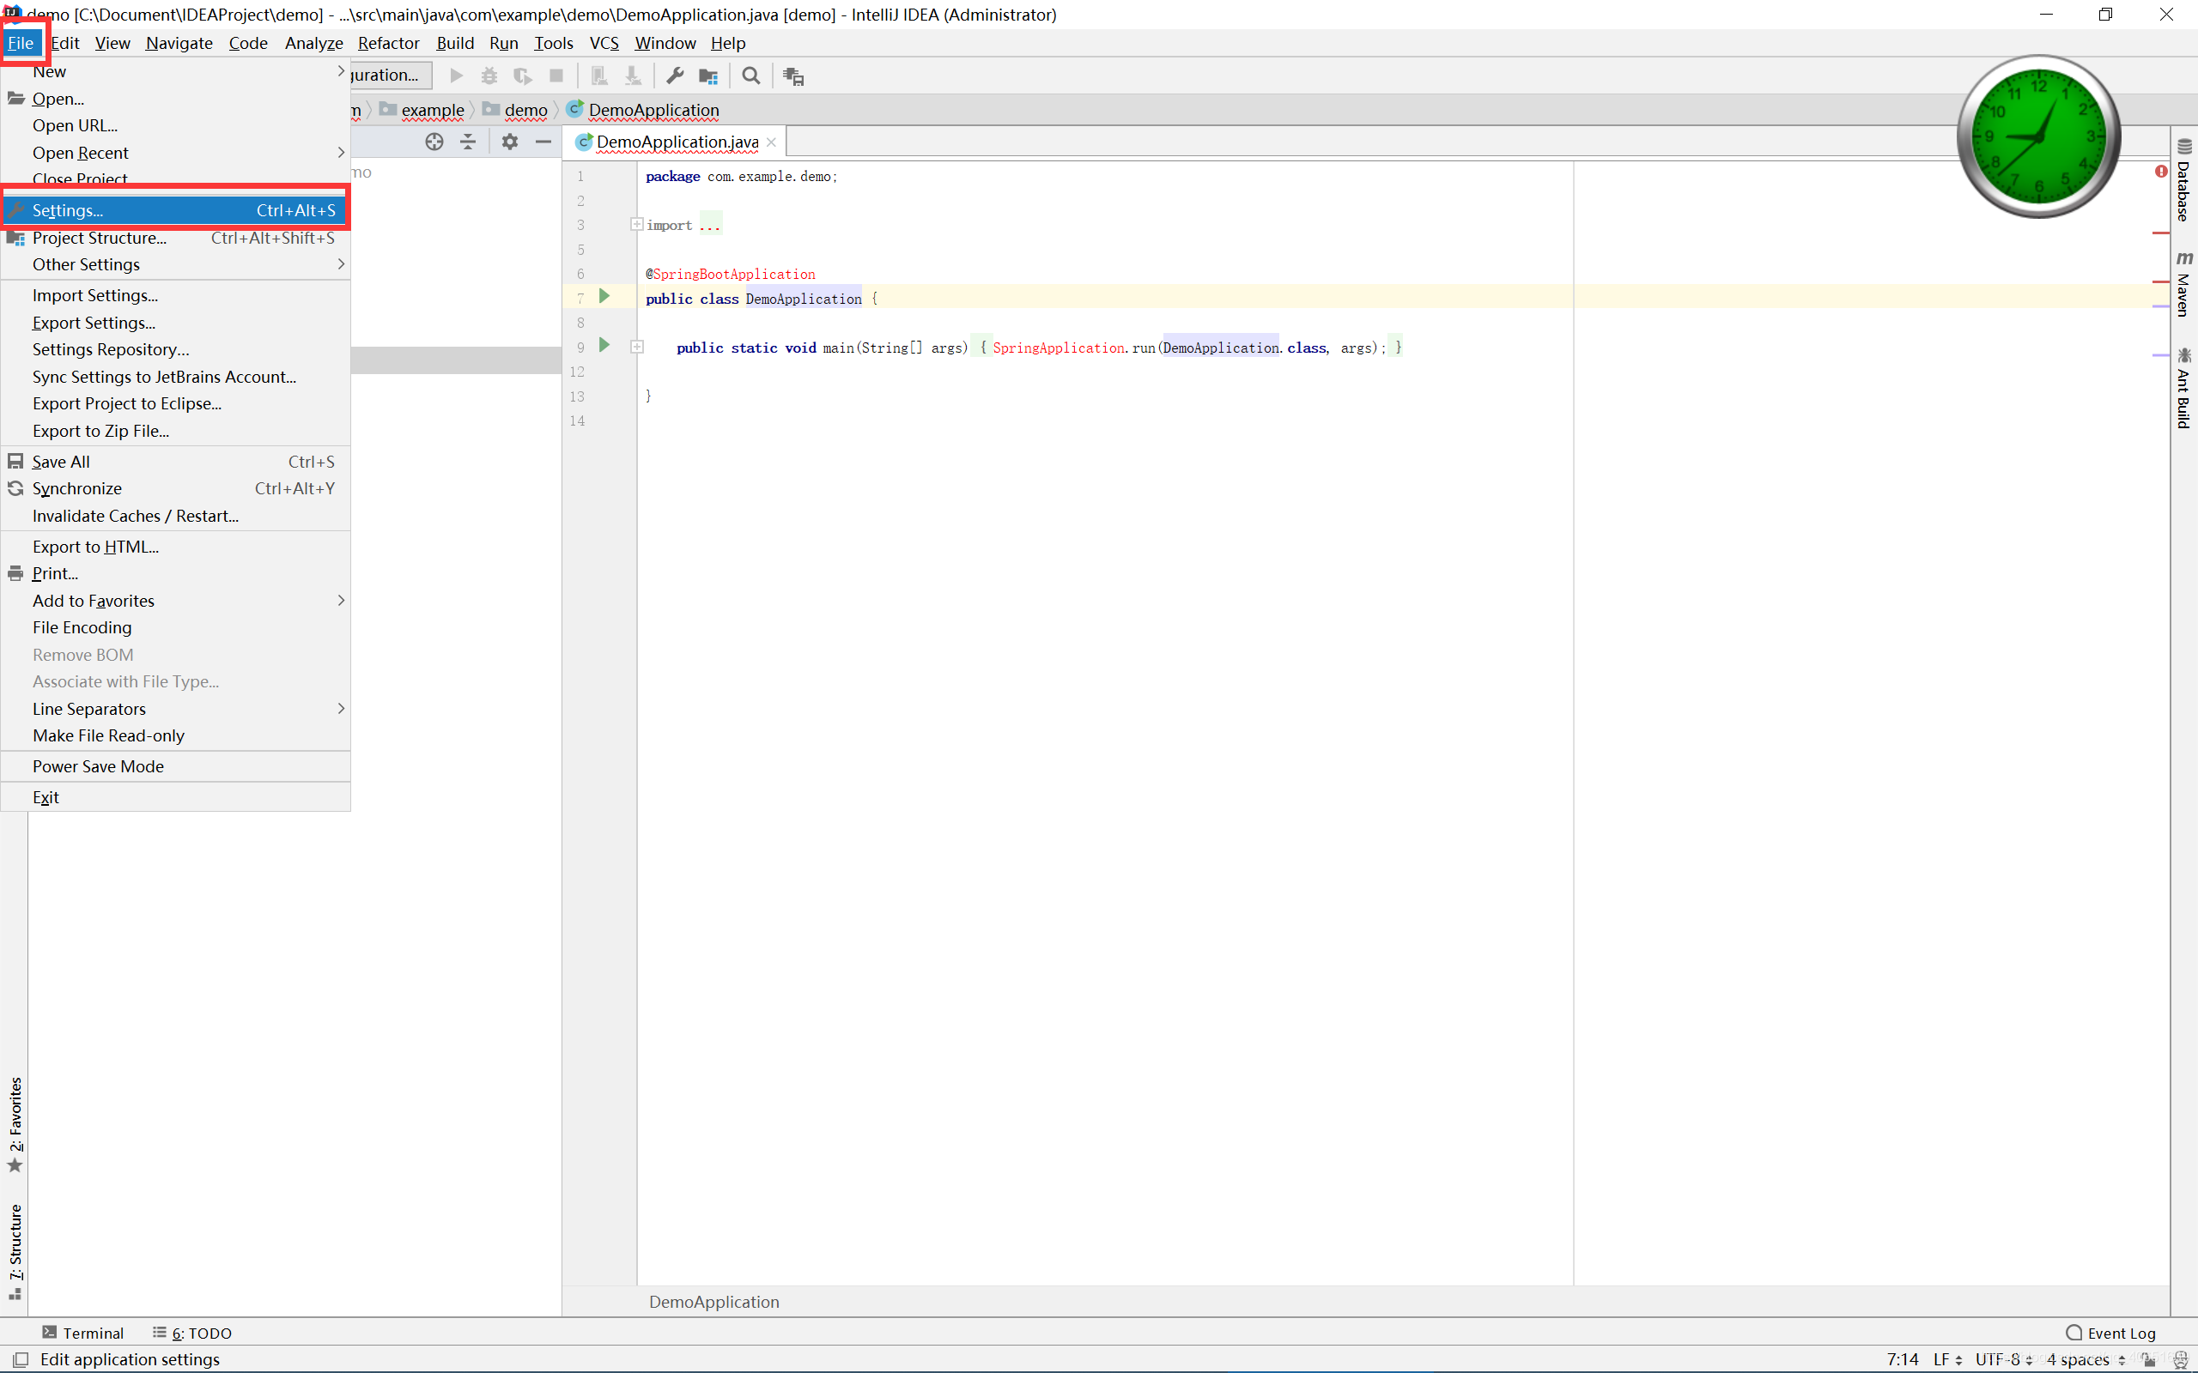Image resolution: width=2198 pixels, height=1373 pixels.
Task: Click Project Structure... menu entry
Action: pyautogui.click(x=175, y=238)
